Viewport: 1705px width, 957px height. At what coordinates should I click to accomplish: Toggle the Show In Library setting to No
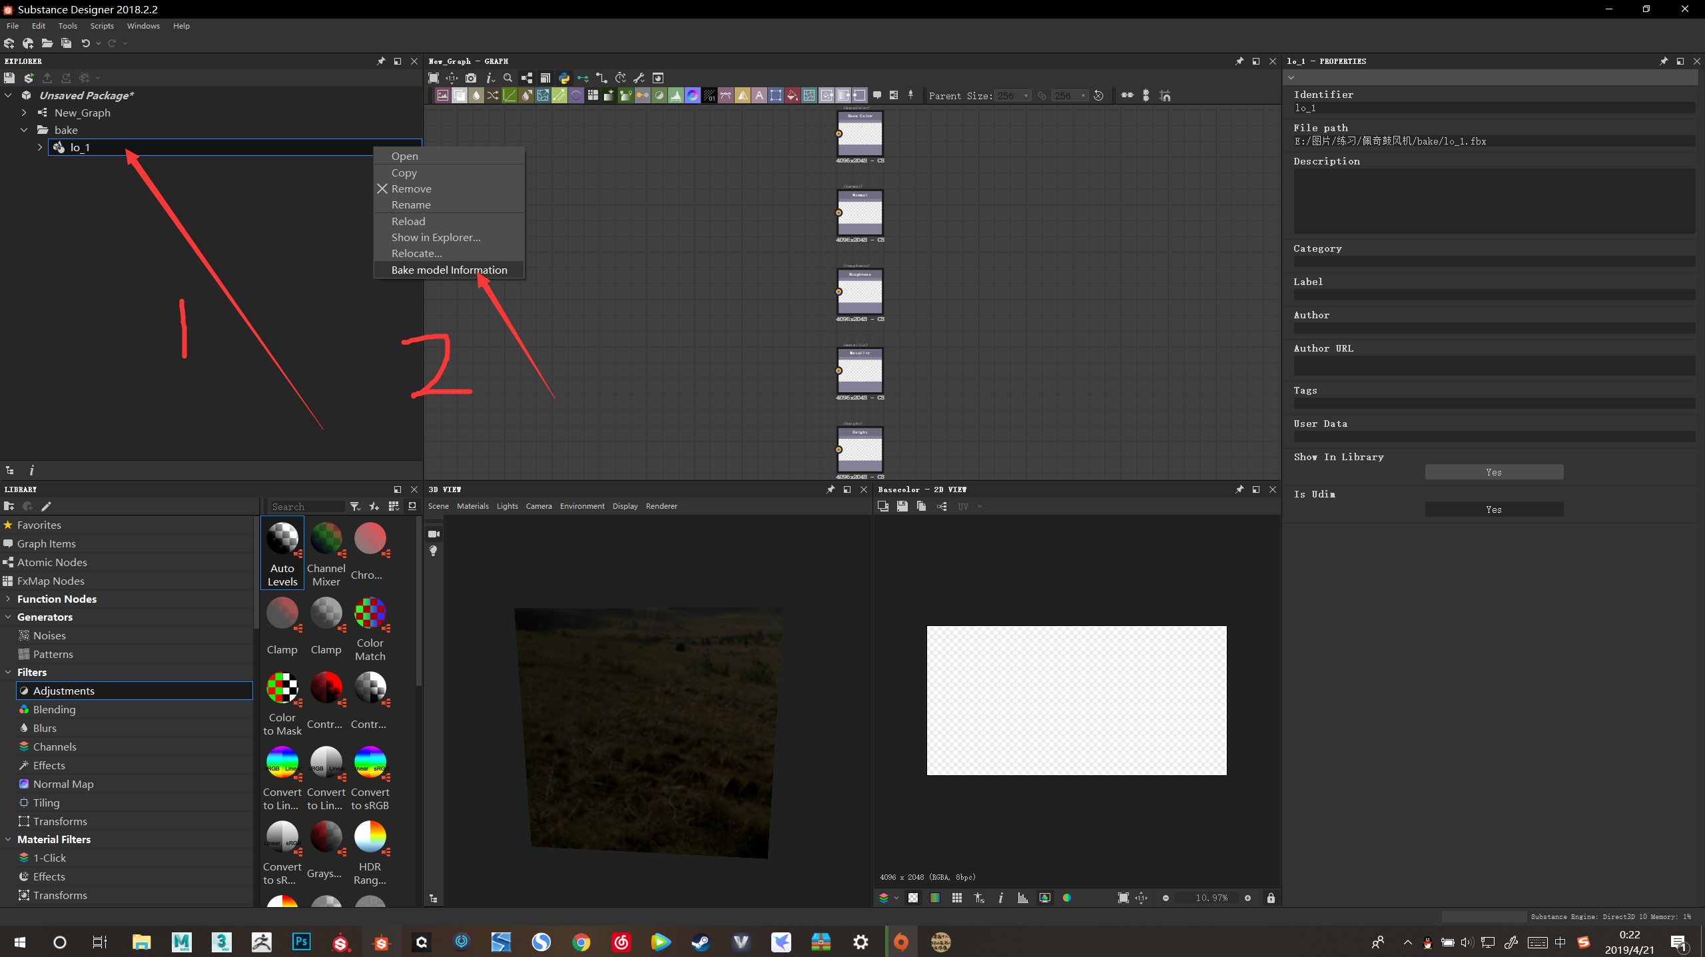pos(1494,472)
